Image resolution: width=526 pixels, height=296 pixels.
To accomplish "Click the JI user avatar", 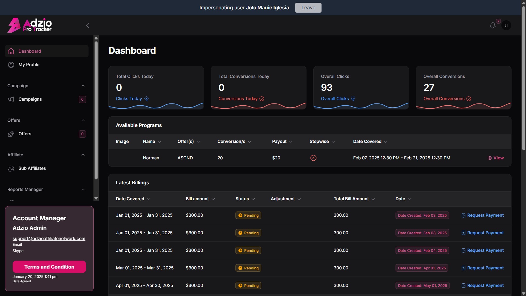I will [506, 26].
